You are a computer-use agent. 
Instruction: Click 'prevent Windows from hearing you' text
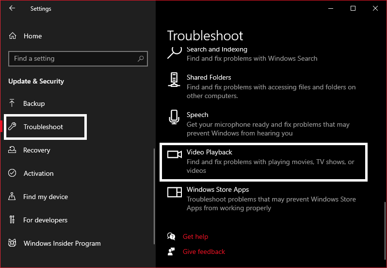pyautogui.click(x=240, y=134)
